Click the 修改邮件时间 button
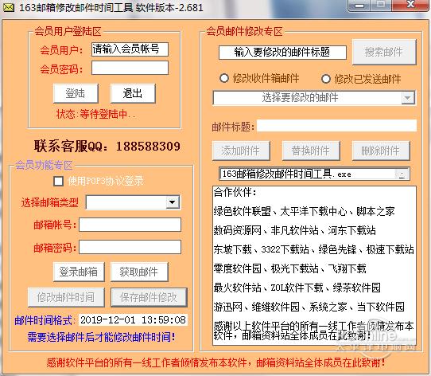Viewport: 431px width, 376px height. click(66, 297)
